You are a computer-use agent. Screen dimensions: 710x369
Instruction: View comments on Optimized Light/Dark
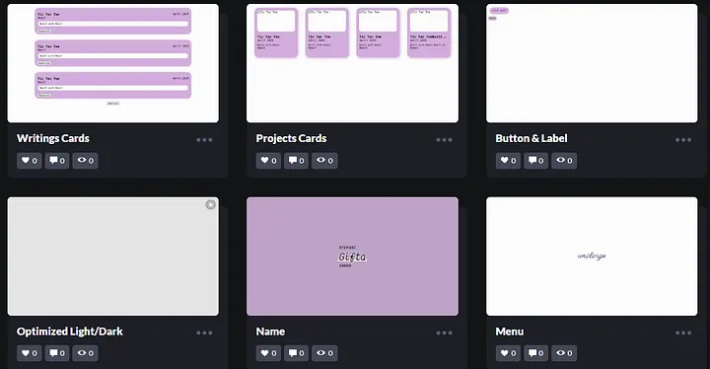pyautogui.click(x=57, y=353)
